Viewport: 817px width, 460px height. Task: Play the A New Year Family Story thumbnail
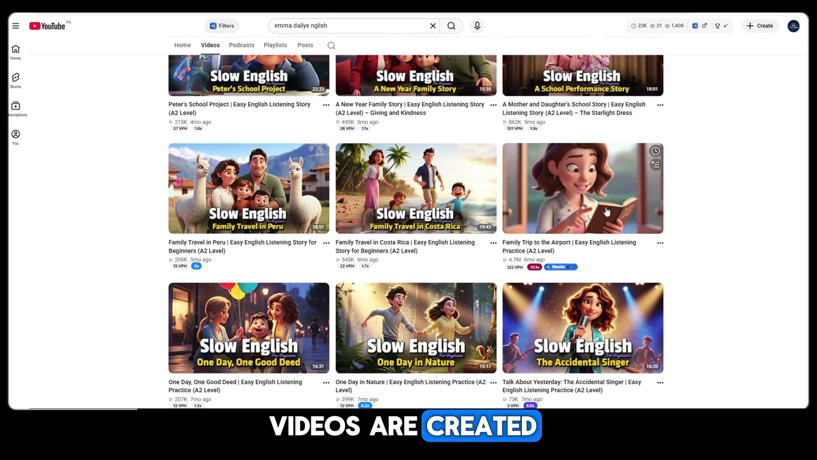(x=416, y=75)
